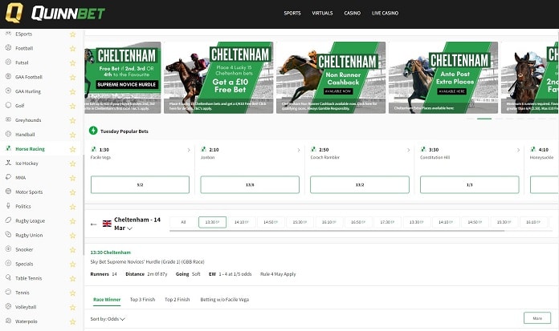This screenshot has height=331, width=559.
Task: Toggle the Football favourite star
Action: point(73,48)
